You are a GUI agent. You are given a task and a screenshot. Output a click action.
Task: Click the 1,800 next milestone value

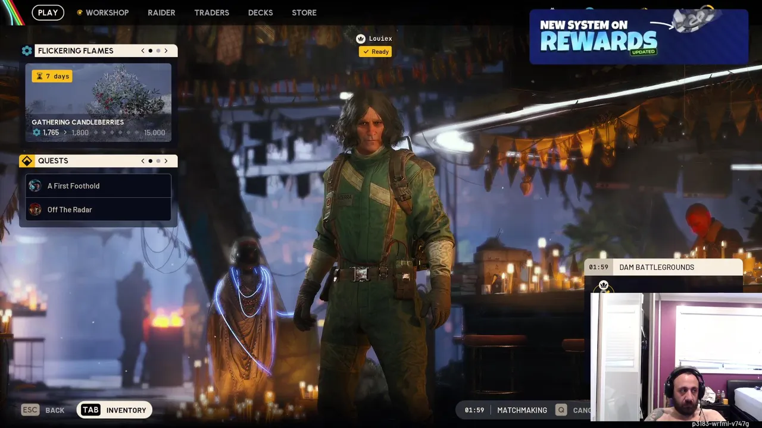click(80, 133)
